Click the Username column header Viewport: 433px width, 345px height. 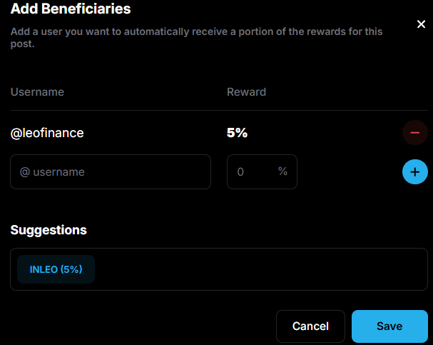37,91
